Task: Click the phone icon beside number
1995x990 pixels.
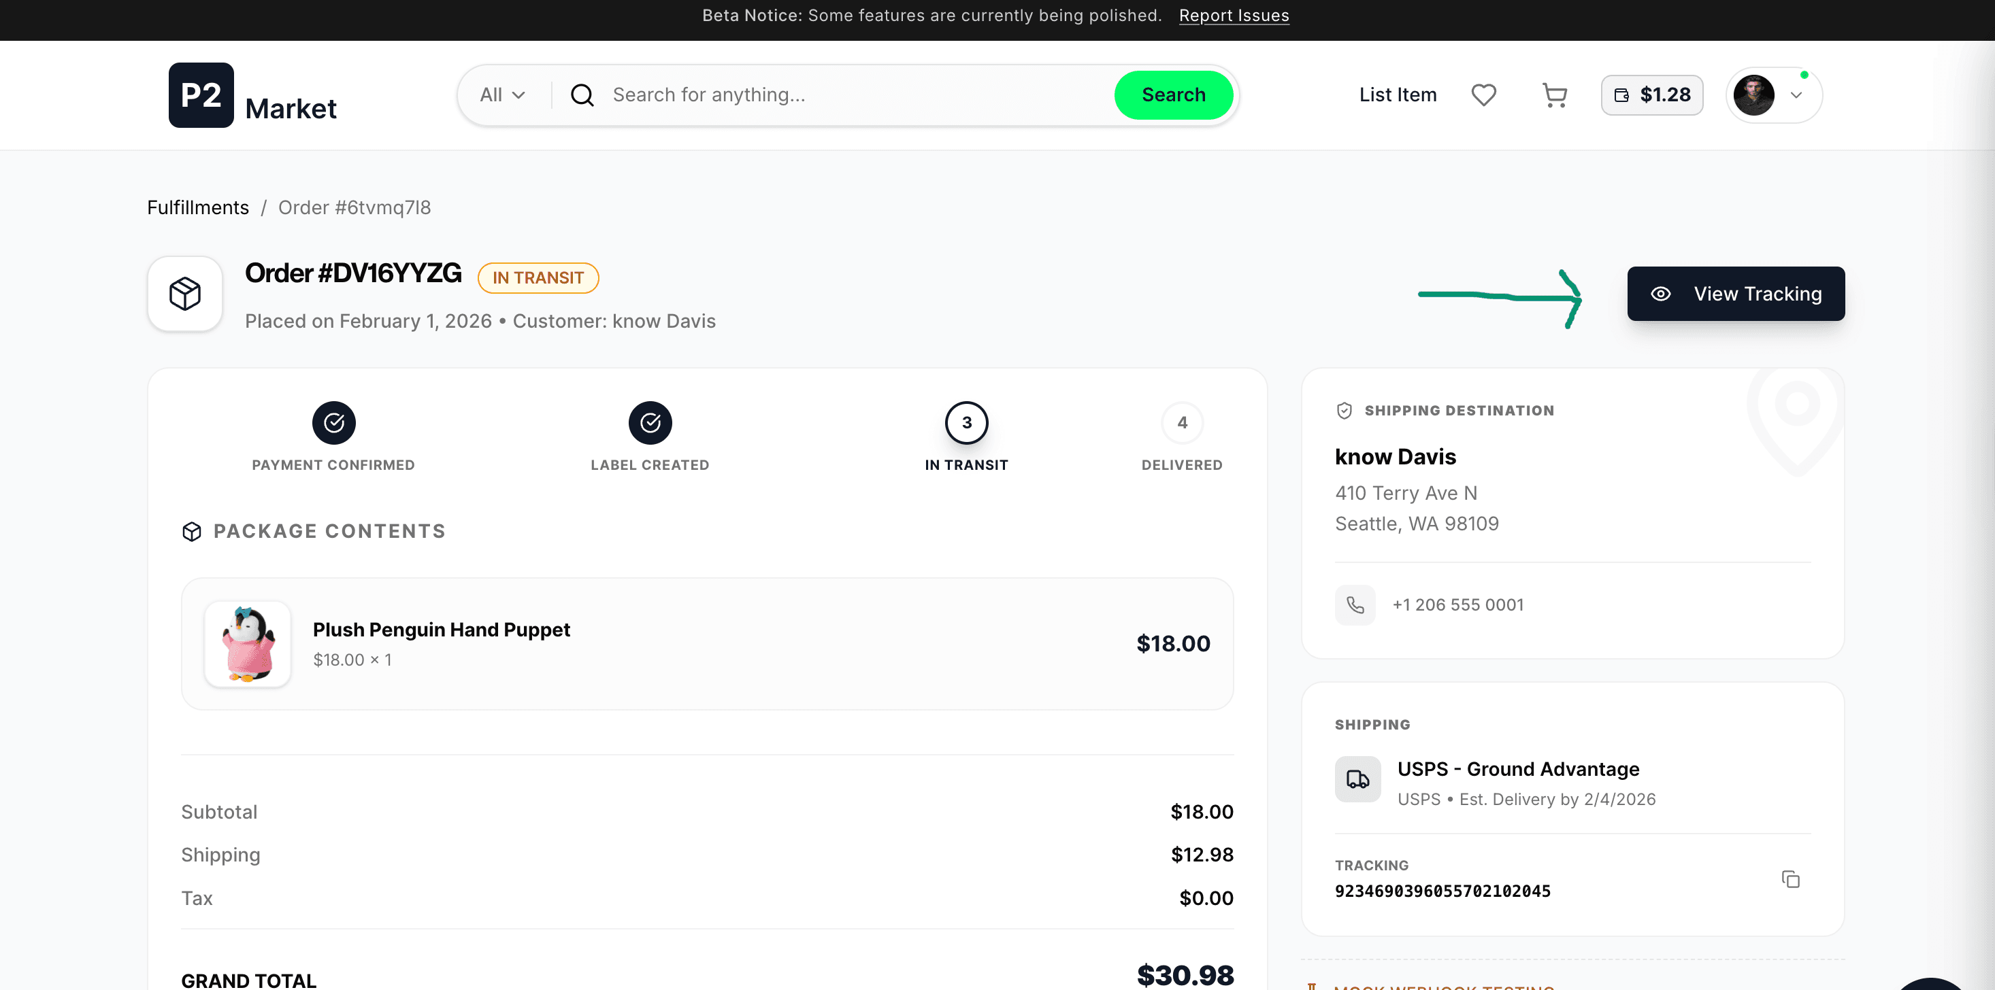Action: pos(1355,604)
